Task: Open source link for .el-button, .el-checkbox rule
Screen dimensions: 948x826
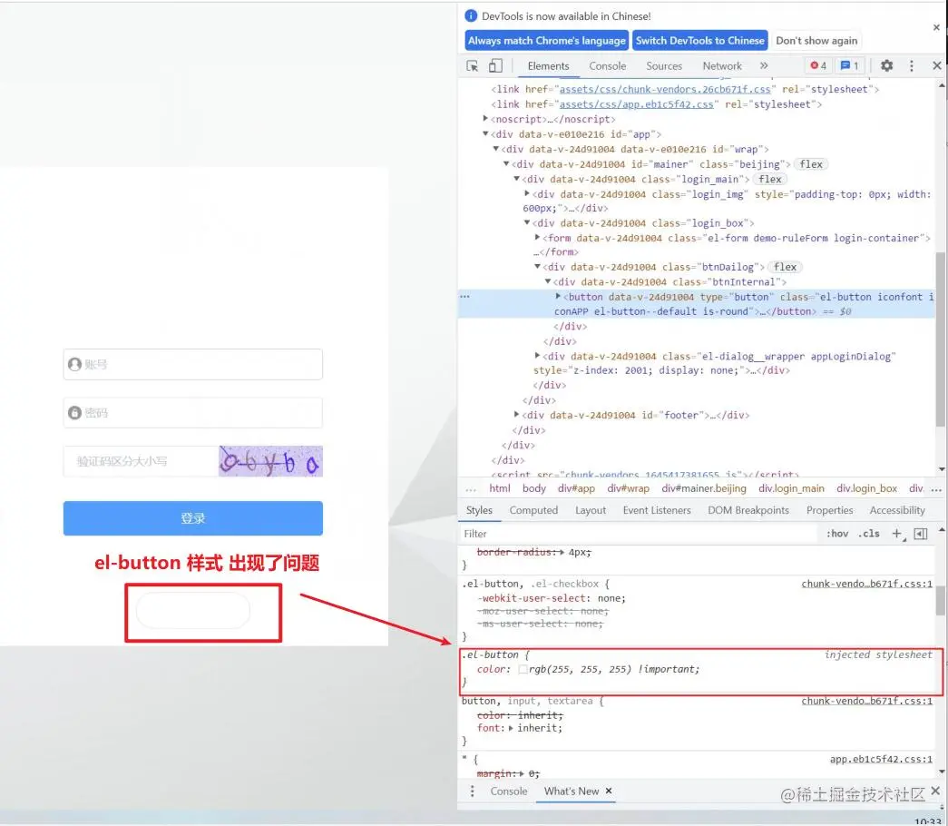Action: point(866,584)
